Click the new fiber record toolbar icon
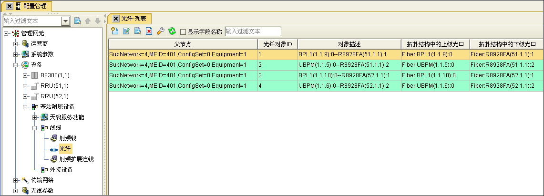 pyautogui.click(x=114, y=31)
